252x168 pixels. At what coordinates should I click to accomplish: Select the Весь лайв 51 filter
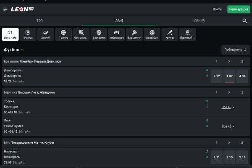10,34
